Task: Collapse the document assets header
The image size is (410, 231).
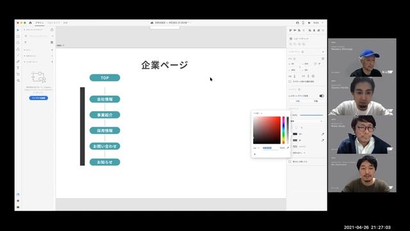Action: 33,30
